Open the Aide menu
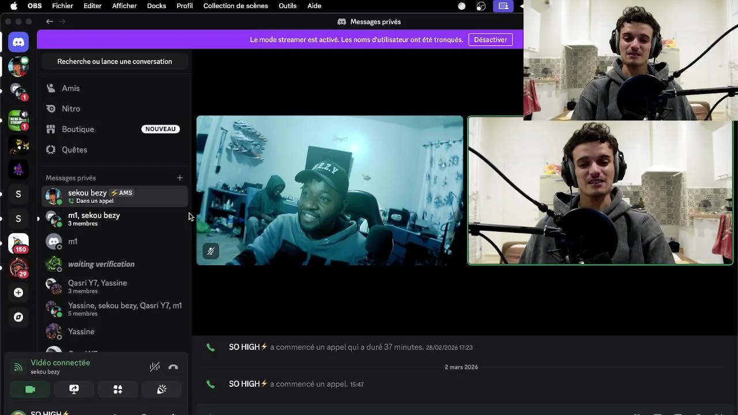738x415 pixels. point(314,6)
